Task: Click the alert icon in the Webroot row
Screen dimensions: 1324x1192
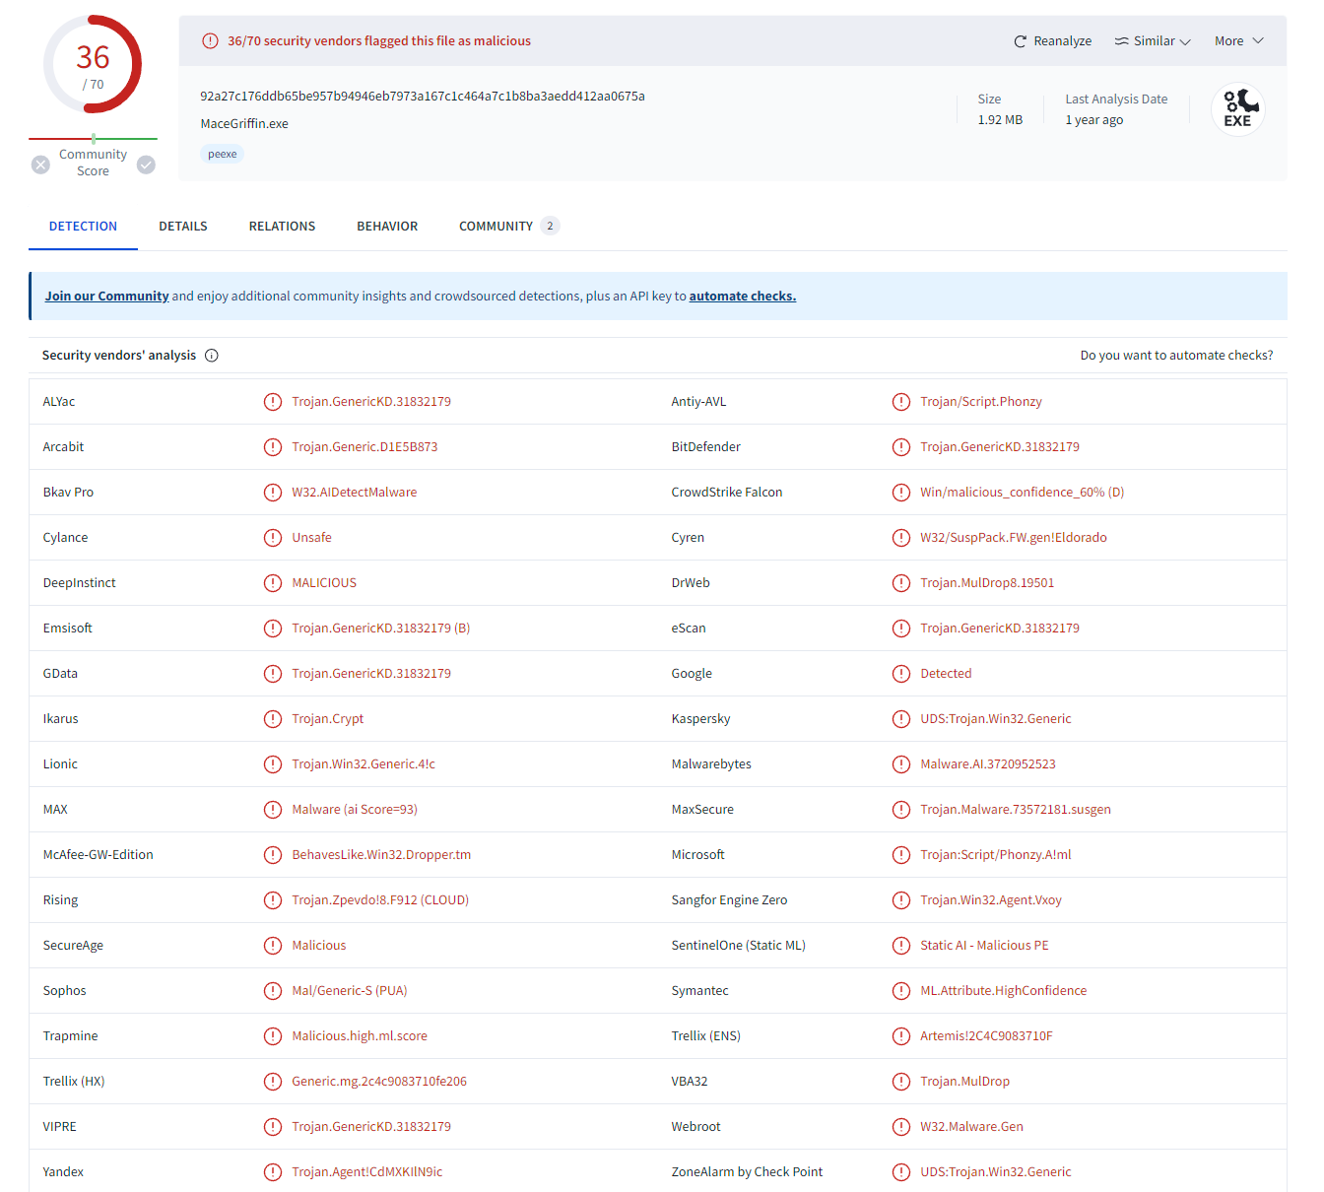Action: (x=901, y=1127)
